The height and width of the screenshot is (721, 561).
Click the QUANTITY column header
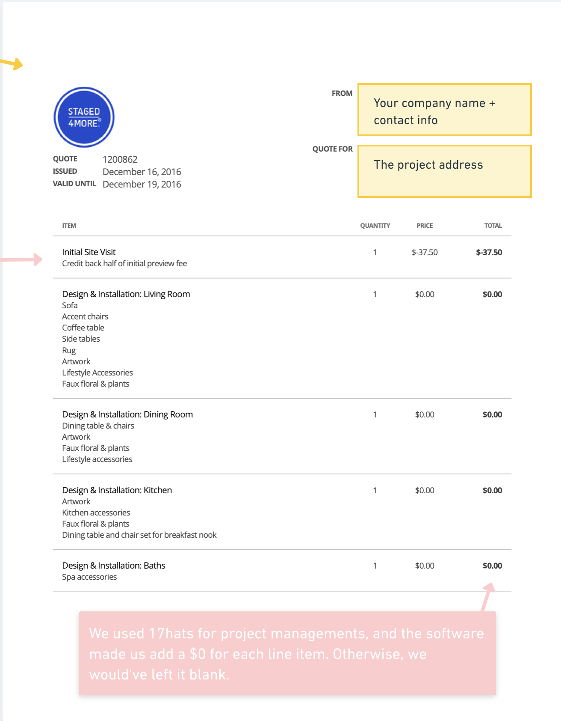[375, 226]
